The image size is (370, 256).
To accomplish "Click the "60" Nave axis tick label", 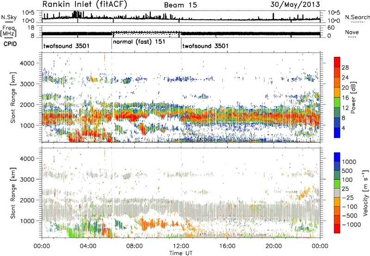I will (331, 28).
